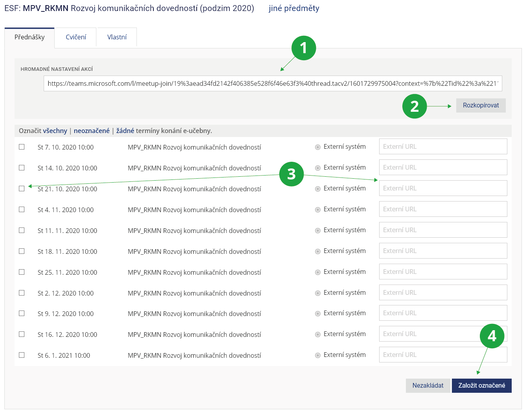The height and width of the screenshot is (416, 529).
Task: Click the všechny select-all link
Action: [55, 131]
